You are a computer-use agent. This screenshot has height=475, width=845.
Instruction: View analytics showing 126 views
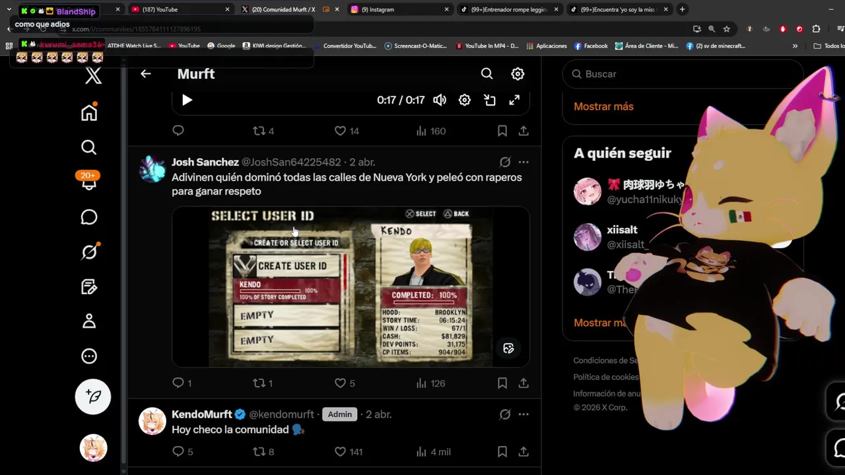click(x=431, y=383)
